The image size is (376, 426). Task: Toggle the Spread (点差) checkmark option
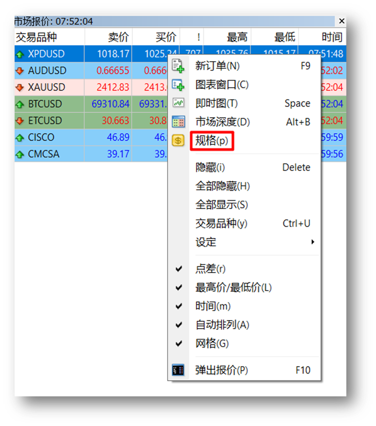(210, 269)
